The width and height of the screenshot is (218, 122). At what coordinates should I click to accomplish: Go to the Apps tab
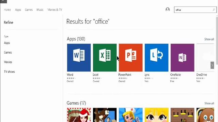pyautogui.click(x=18, y=10)
